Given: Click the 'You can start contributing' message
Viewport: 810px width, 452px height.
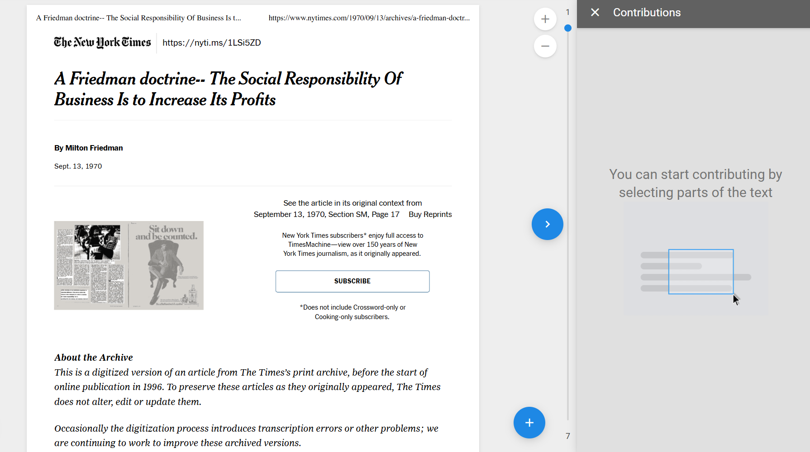Looking at the screenshot, I should click(x=696, y=184).
